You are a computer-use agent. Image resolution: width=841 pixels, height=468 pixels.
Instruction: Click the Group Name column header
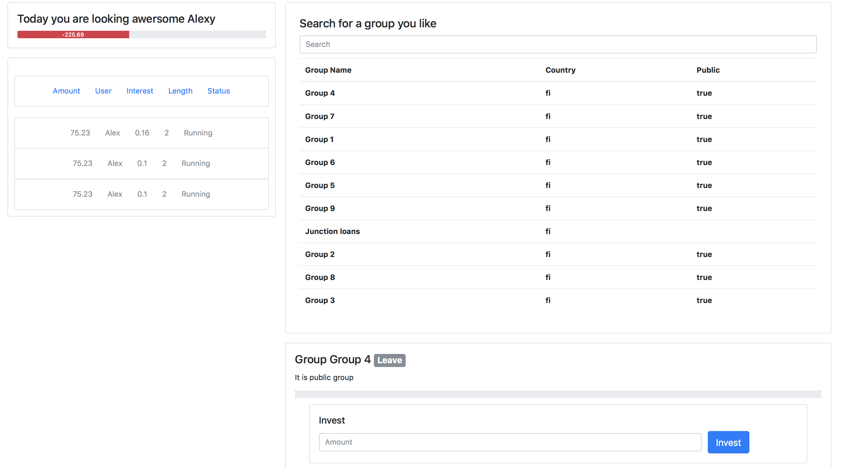click(x=328, y=70)
